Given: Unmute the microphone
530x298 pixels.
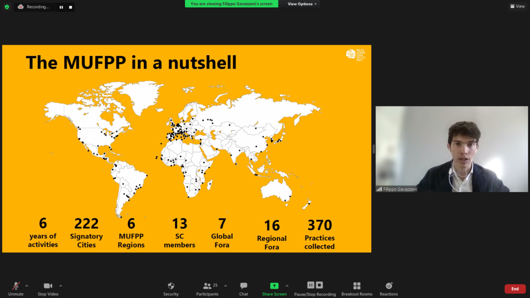Looking at the screenshot, I should (x=16, y=286).
